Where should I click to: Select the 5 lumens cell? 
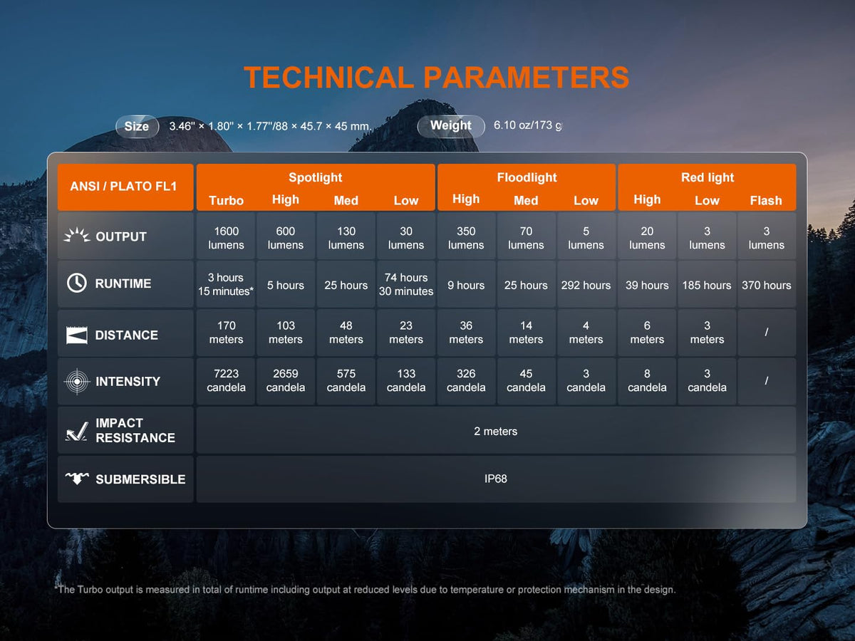(586, 238)
